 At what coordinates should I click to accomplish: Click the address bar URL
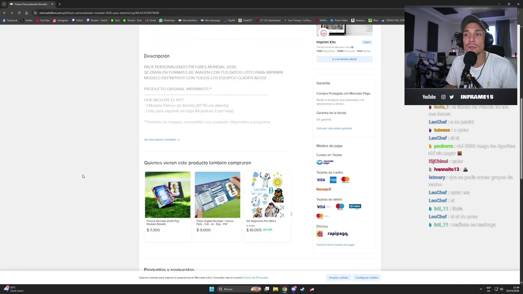99,13
